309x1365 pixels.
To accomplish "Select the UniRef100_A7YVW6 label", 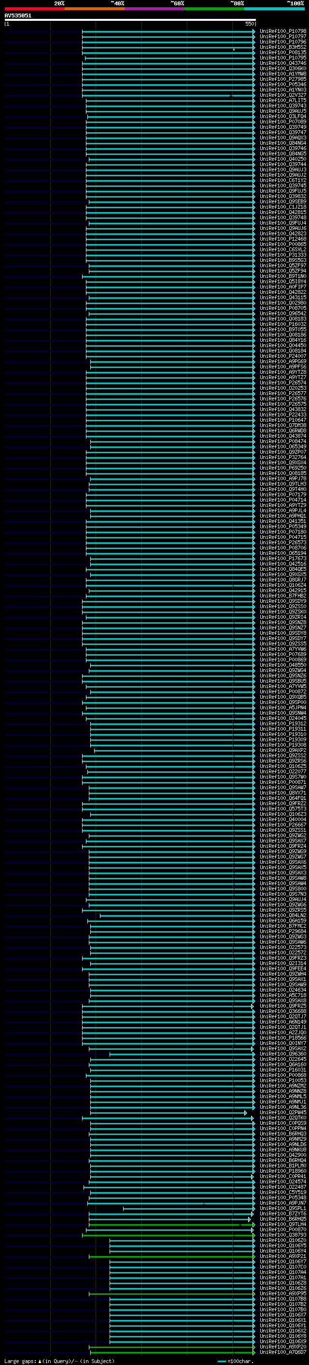I will [x=282, y=649].
